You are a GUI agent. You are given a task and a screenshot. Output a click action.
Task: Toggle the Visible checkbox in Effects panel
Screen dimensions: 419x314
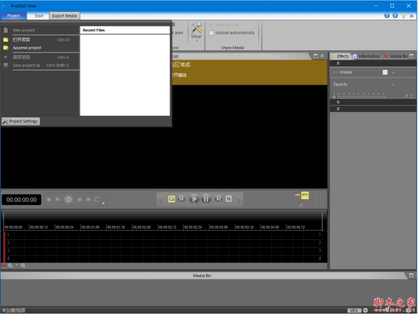(385, 72)
